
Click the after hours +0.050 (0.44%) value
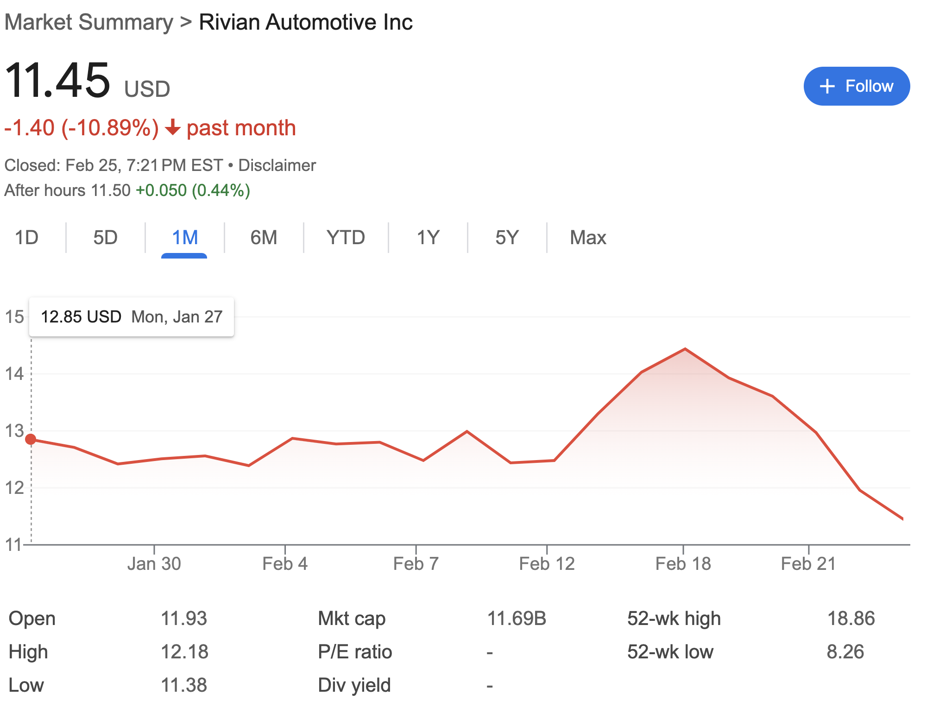point(193,190)
